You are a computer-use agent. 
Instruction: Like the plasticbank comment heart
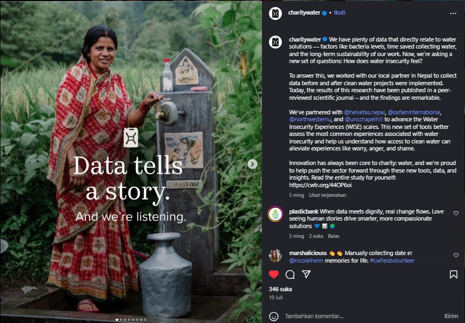click(456, 214)
